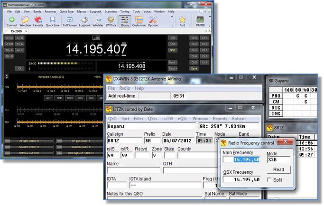Open the Macros menu
Viewport: 324px width, 206px height.
click(82, 11)
